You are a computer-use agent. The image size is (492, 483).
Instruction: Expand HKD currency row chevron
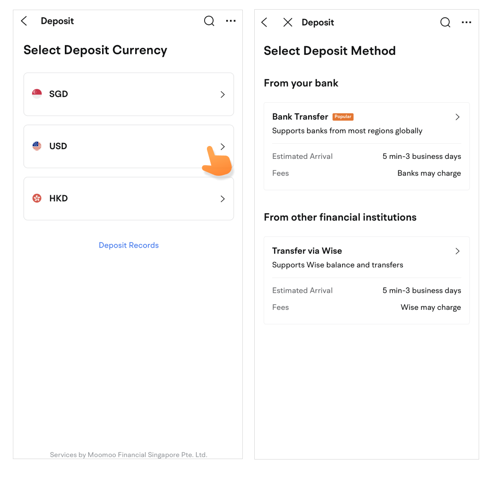pyautogui.click(x=223, y=199)
